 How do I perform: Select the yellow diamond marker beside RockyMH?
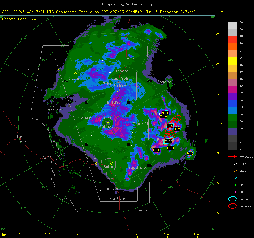coord(75,74)
